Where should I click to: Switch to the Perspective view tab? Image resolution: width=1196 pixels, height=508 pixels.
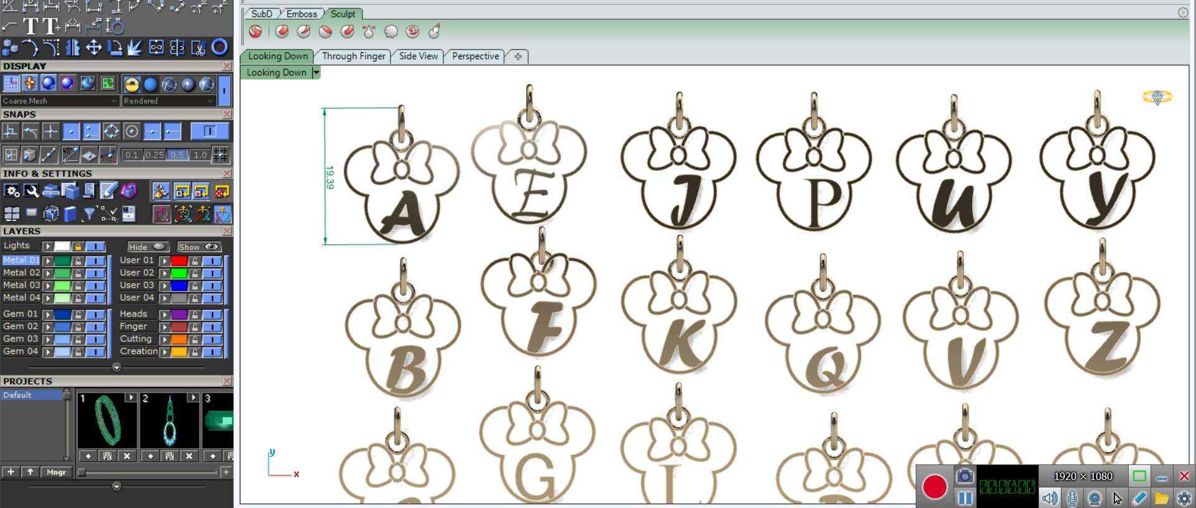coord(475,56)
